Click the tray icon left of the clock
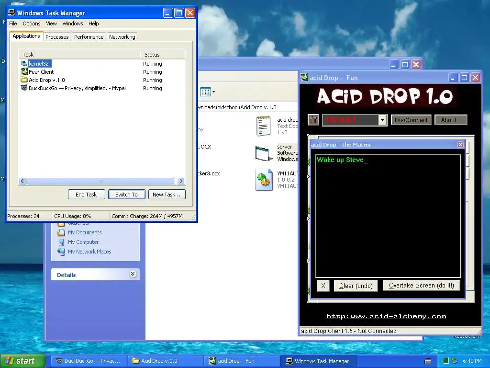Image resolution: width=490 pixels, height=368 pixels. (x=455, y=361)
